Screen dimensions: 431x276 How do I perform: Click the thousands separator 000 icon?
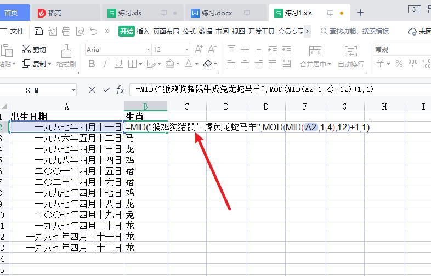412,64
